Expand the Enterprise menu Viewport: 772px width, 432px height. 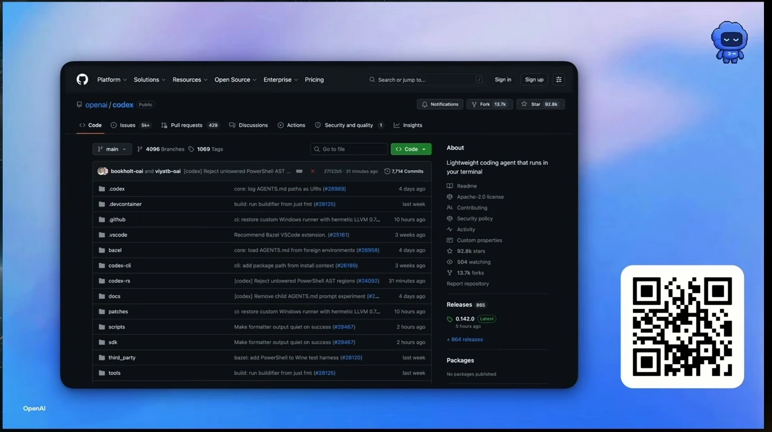point(281,80)
